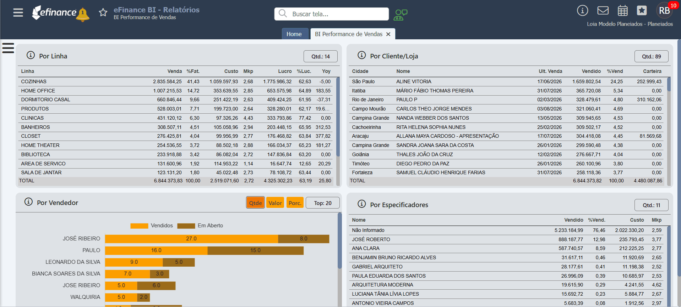Screen dimensions: 681x307
Task: Click the Por Linha table scrollbar
Action: [338, 117]
